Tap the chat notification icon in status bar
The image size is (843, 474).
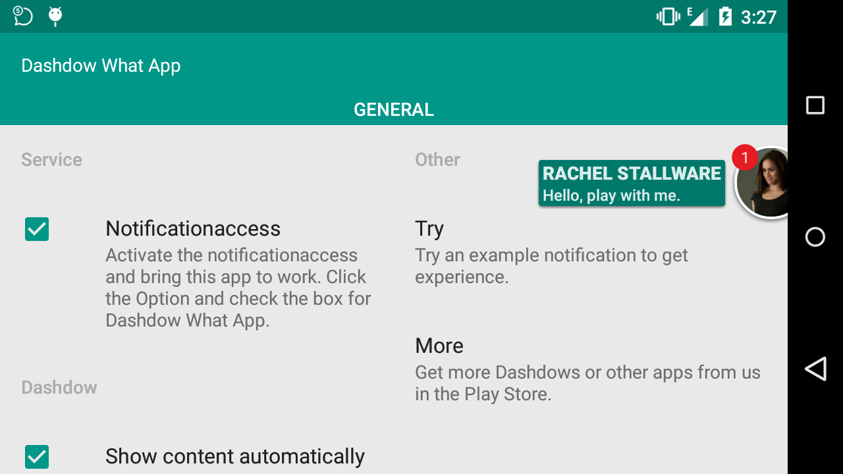[x=23, y=16]
